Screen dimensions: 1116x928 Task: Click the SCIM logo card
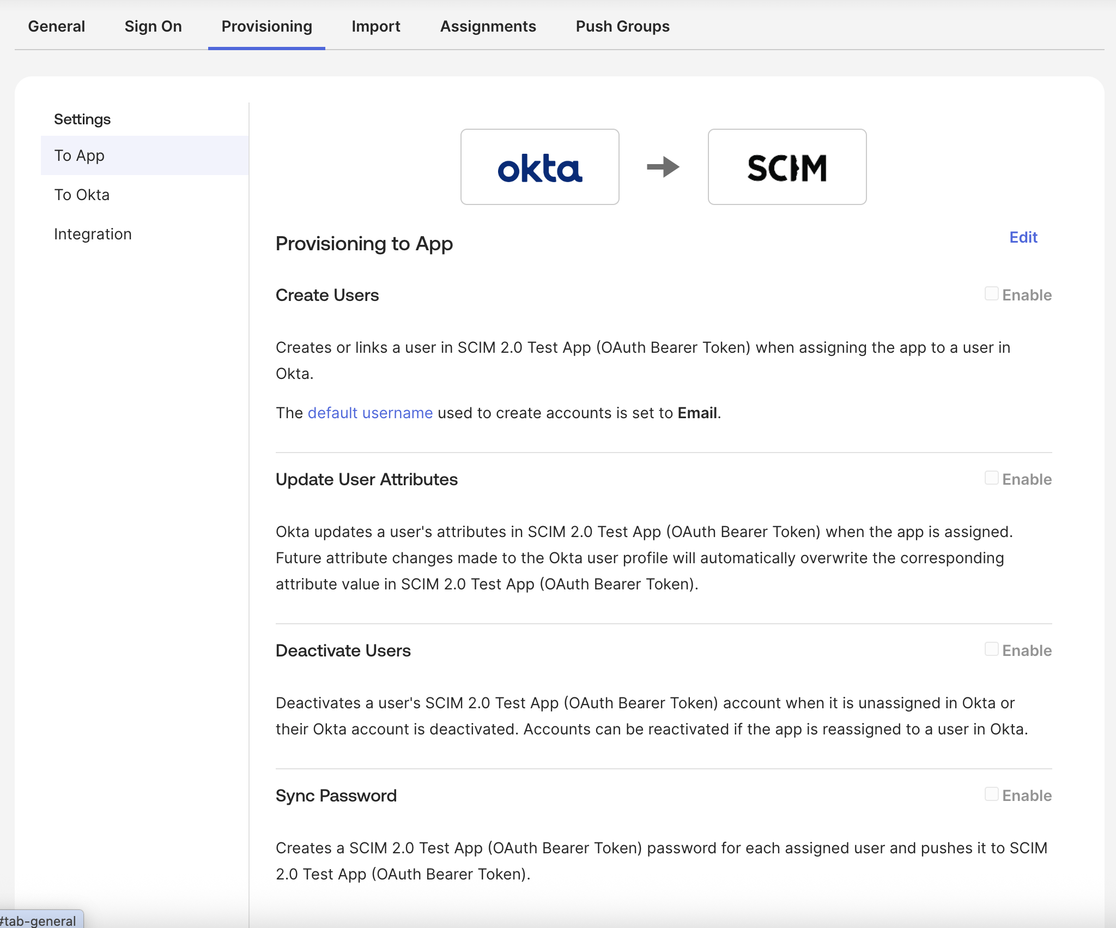[787, 167]
